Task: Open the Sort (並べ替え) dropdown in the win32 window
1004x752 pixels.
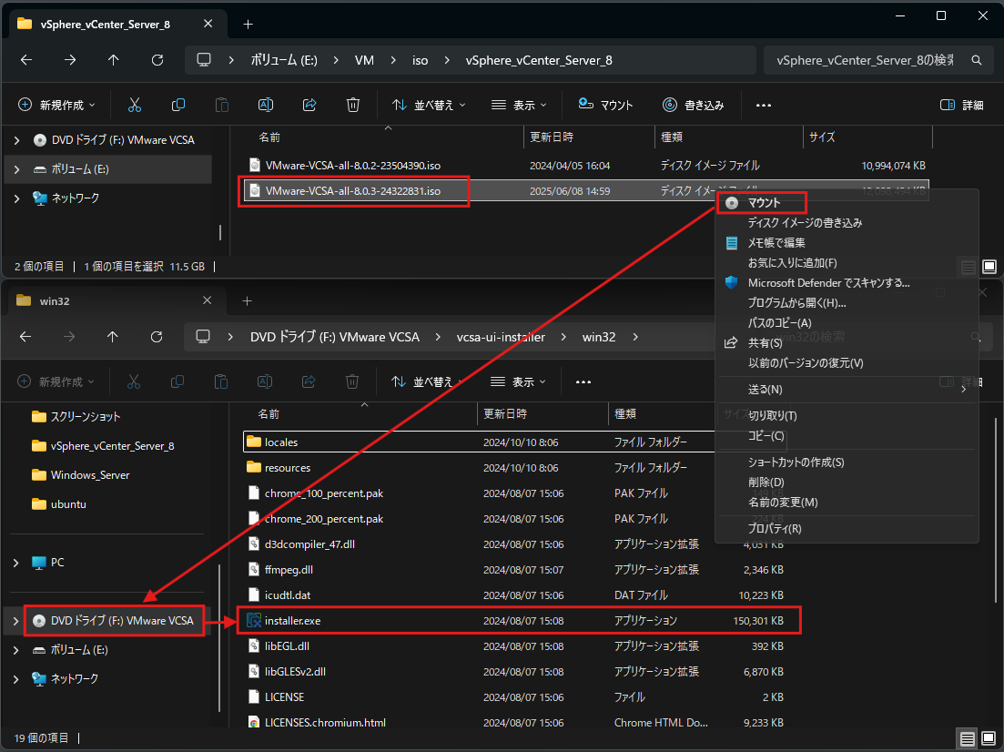Action: point(428,381)
